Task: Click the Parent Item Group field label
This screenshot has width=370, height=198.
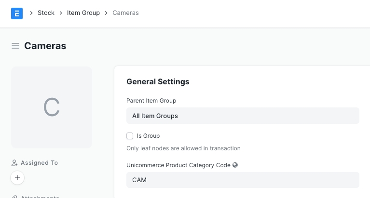Action: click(151, 101)
